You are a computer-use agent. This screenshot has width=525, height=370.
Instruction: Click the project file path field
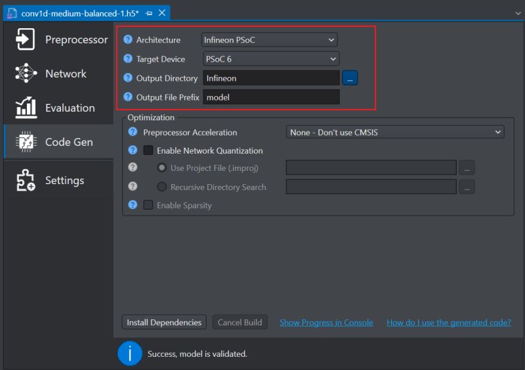pos(371,168)
